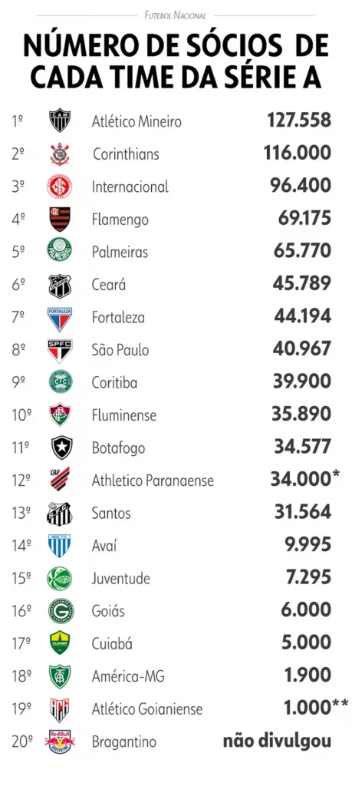Click the Futebol Nacional section label
The image size is (352, 786).
(176, 15)
